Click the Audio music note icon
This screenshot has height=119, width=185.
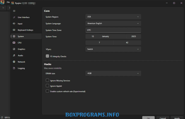point(14,55)
